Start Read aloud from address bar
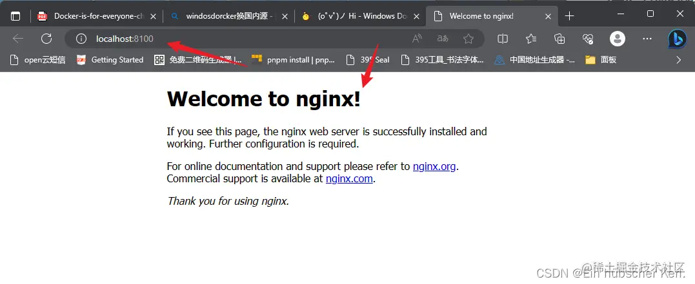 [x=417, y=39]
